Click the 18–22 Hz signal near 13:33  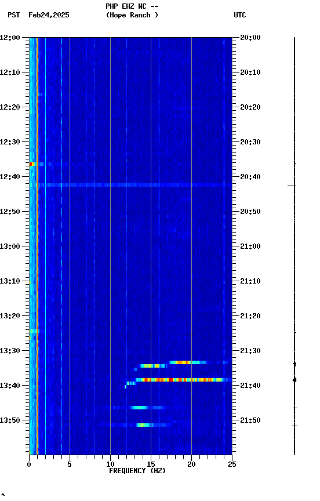click(x=188, y=362)
